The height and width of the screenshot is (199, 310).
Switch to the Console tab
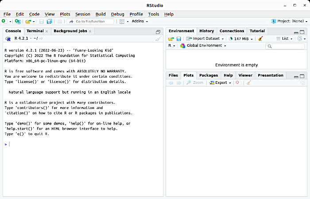[x=13, y=31]
